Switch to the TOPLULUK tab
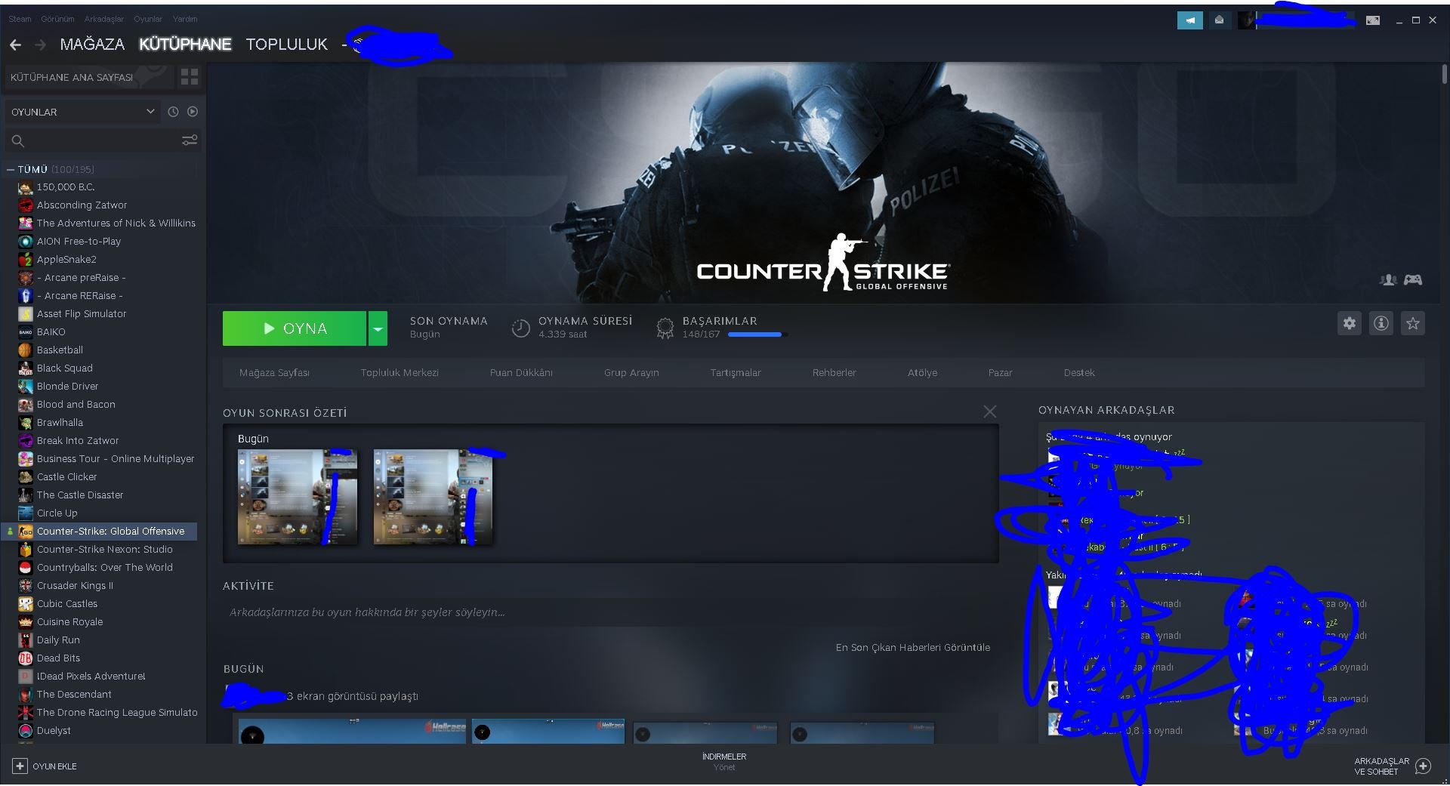1450x786 pixels. click(x=287, y=45)
